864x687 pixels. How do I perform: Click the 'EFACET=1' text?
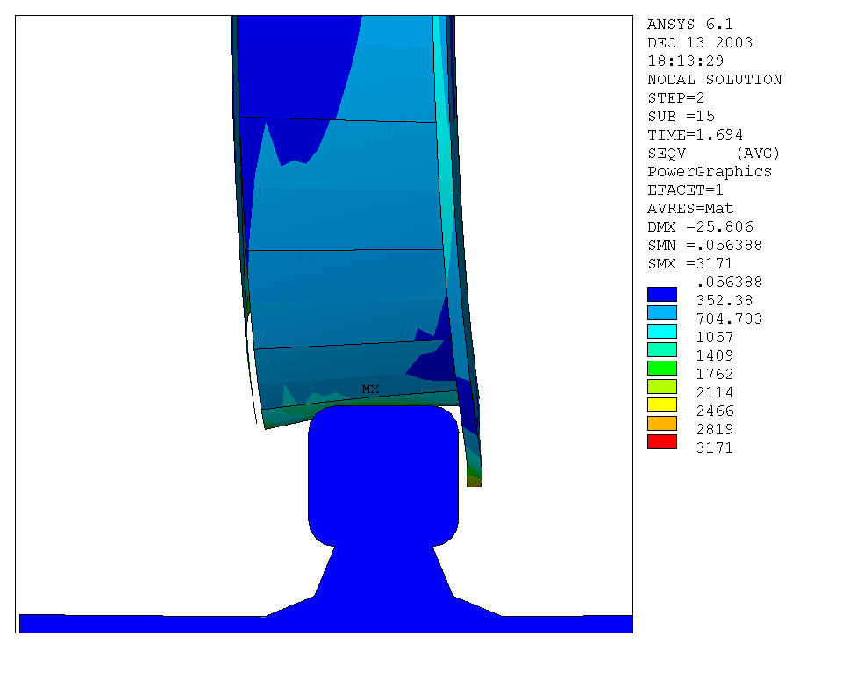[685, 190]
